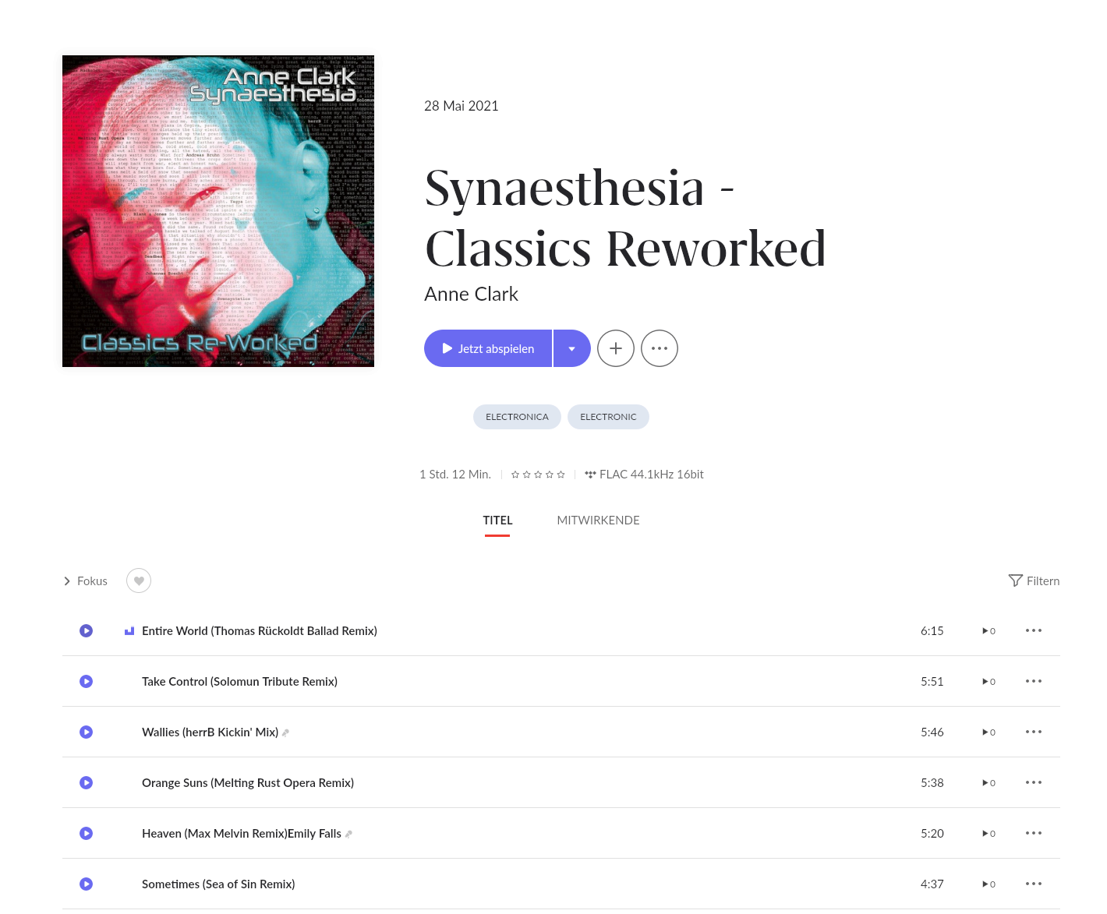This screenshot has height=914, width=1107.
Task: Switch to the MITWIRKENDE tab
Action: 598,521
